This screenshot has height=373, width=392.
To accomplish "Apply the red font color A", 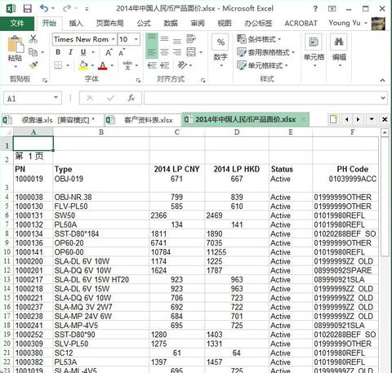I will (103, 65).
